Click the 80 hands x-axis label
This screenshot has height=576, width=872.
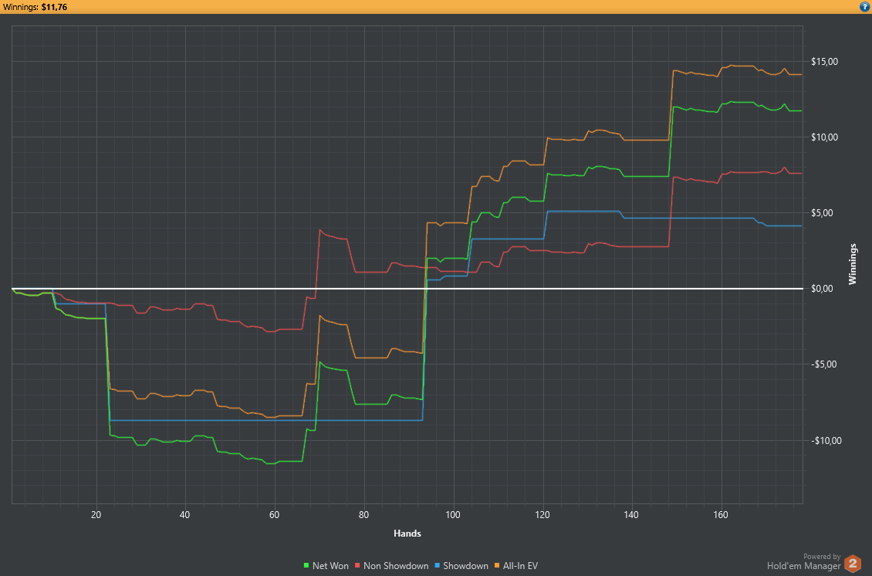tap(363, 515)
